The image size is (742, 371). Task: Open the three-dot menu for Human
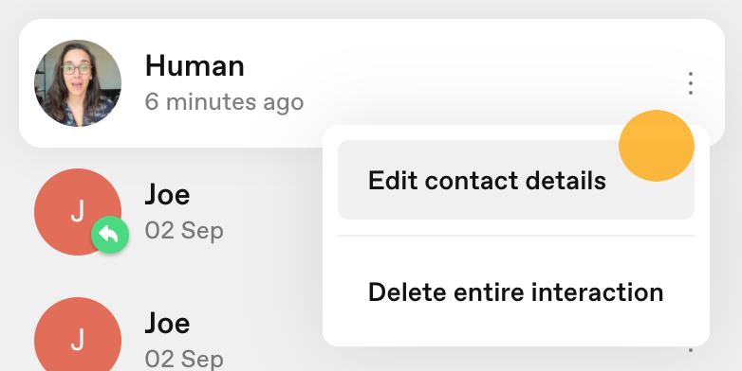[x=691, y=83]
